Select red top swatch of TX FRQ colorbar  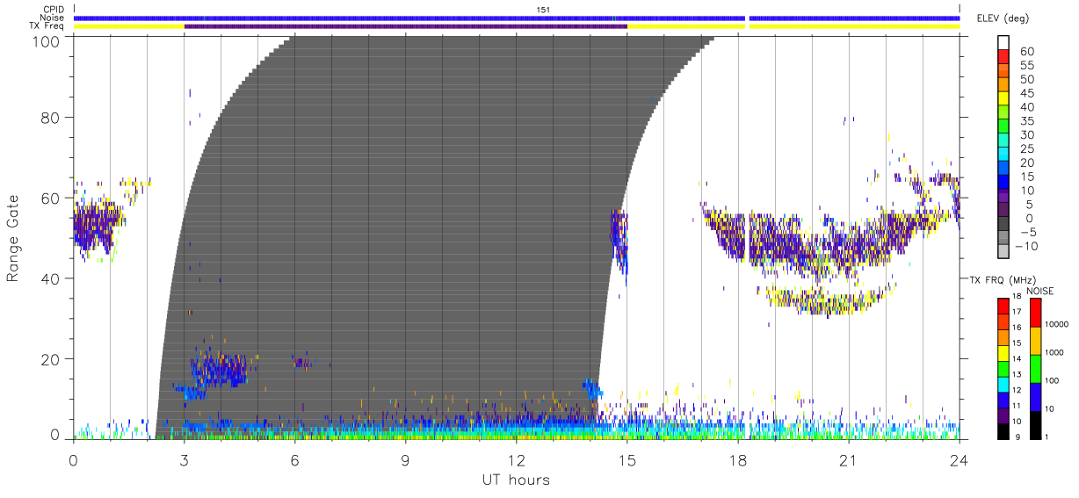[x=1003, y=305]
